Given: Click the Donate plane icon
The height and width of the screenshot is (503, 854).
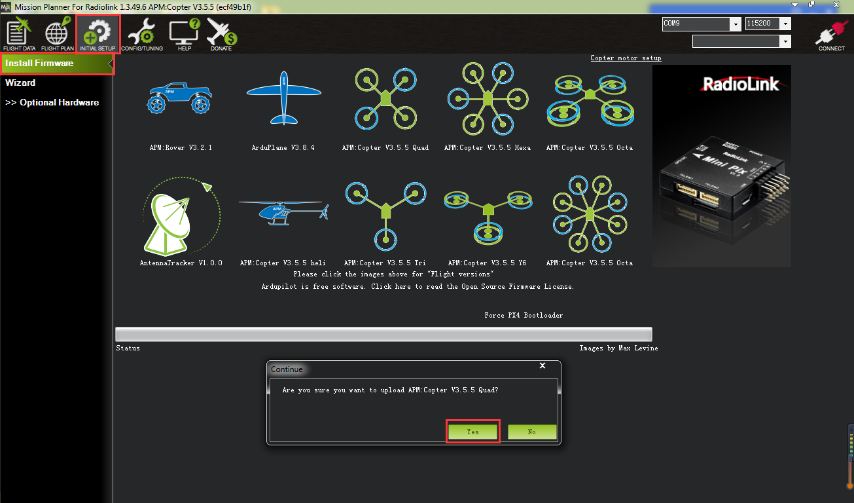Looking at the screenshot, I should click(221, 34).
